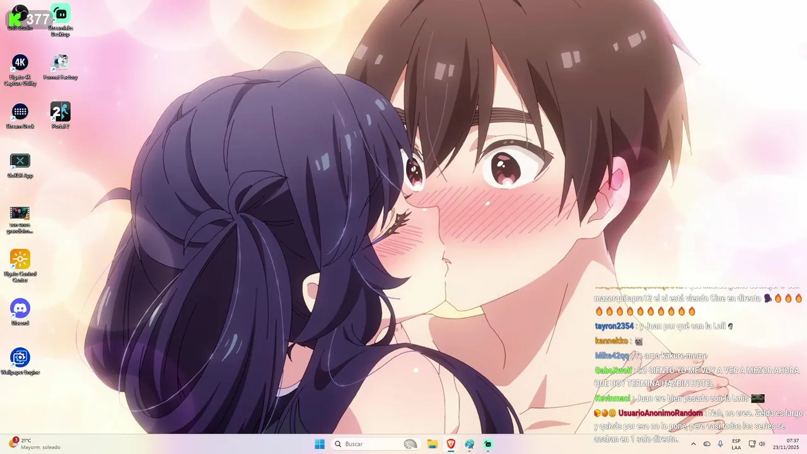Image resolution: width=807 pixels, height=454 pixels.
Task: Open volume speaker tray icon
Action: (762, 444)
